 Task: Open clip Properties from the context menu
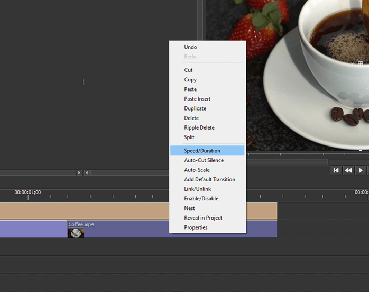pyautogui.click(x=207, y=227)
